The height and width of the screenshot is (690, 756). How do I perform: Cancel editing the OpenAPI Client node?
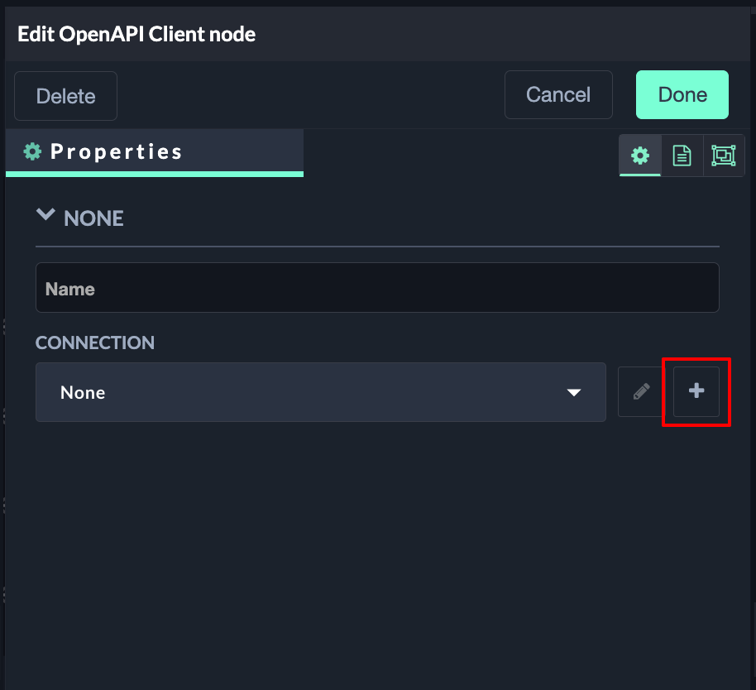[x=558, y=95]
